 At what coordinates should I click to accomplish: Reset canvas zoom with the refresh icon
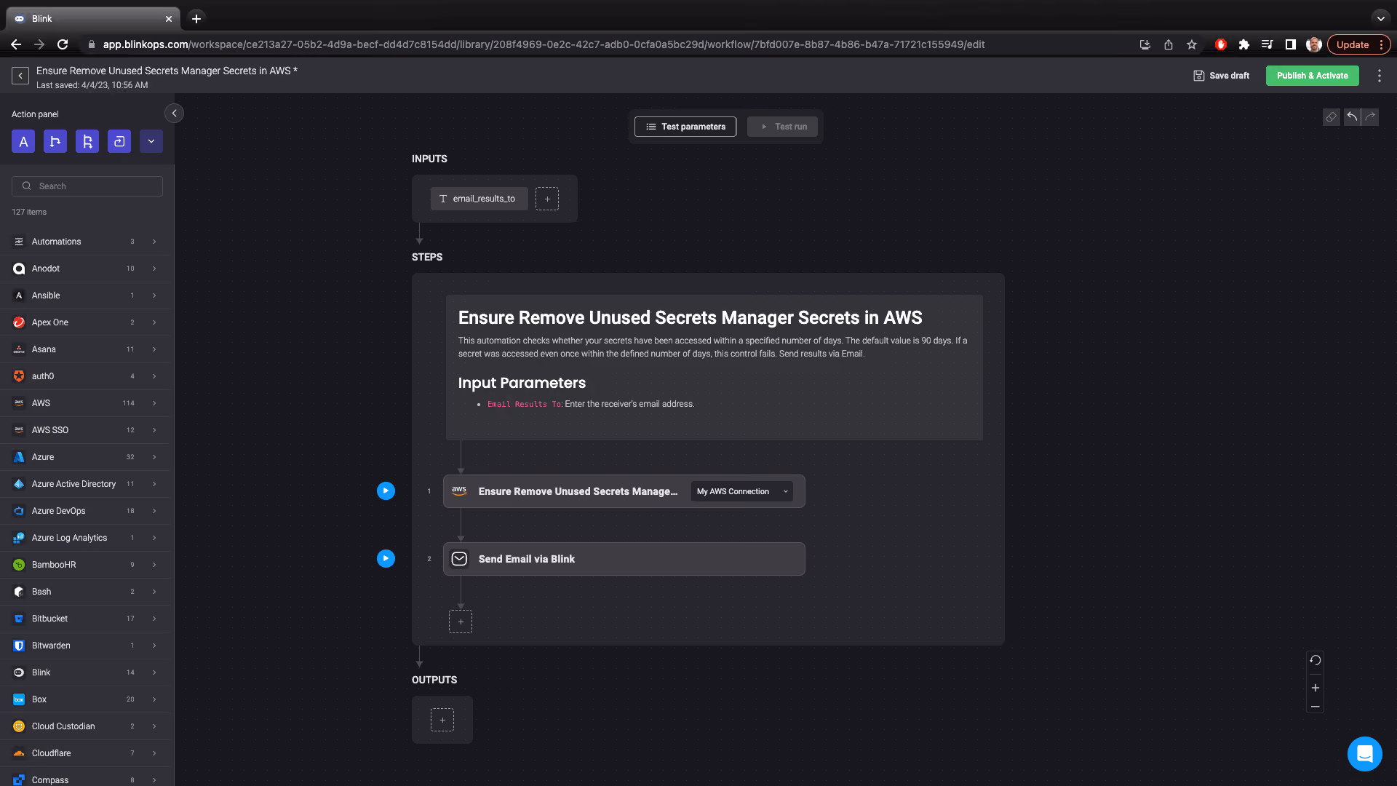tap(1316, 661)
